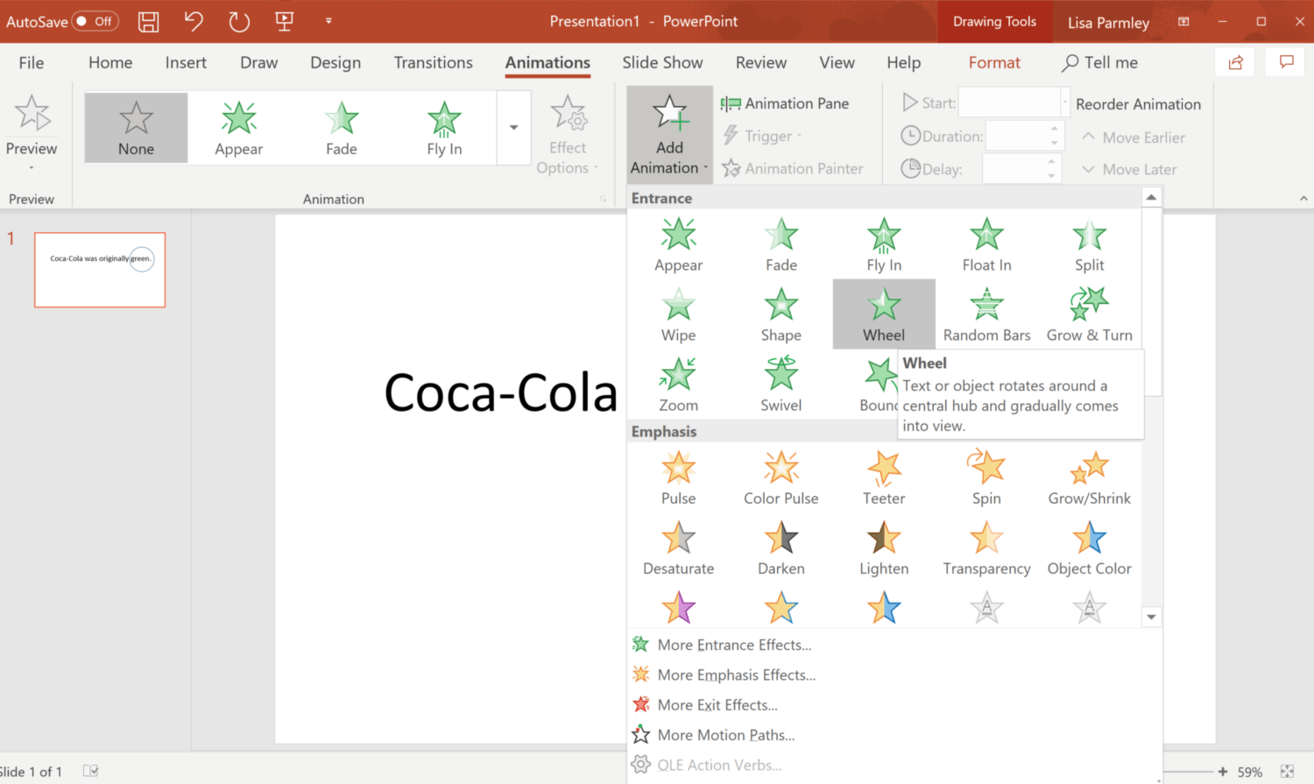Open the Effect Options dropdown

pyautogui.click(x=567, y=135)
